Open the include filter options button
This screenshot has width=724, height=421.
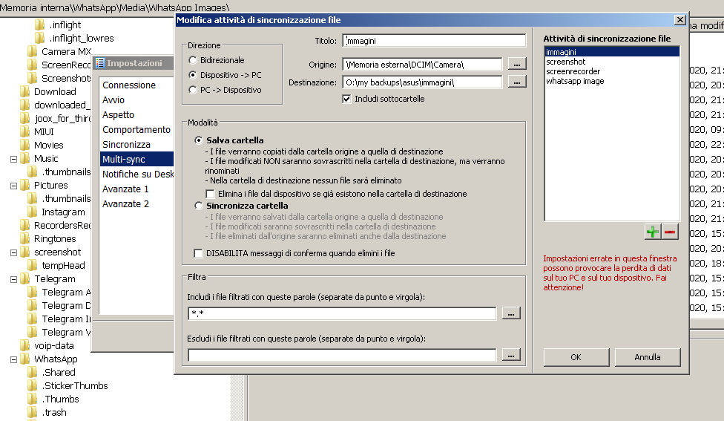pos(511,313)
